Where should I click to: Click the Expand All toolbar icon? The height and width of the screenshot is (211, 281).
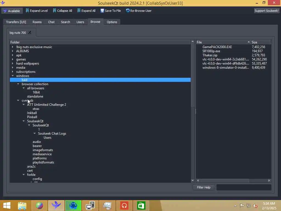pos(79,11)
